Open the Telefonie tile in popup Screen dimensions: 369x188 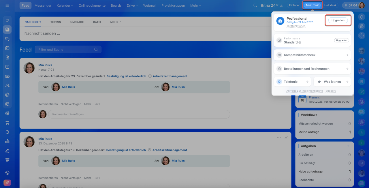(x=292, y=82)
